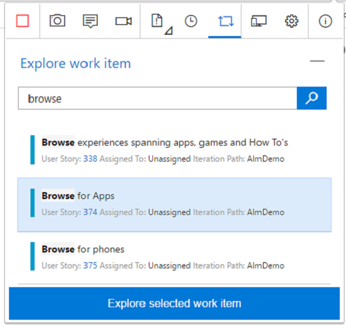Open settings via the gear icon
346x326 pixels.
291,22
